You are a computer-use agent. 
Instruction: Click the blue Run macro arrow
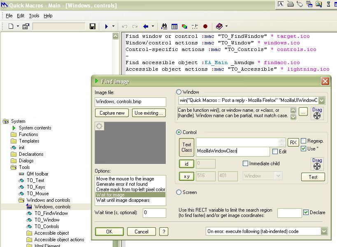107,26
